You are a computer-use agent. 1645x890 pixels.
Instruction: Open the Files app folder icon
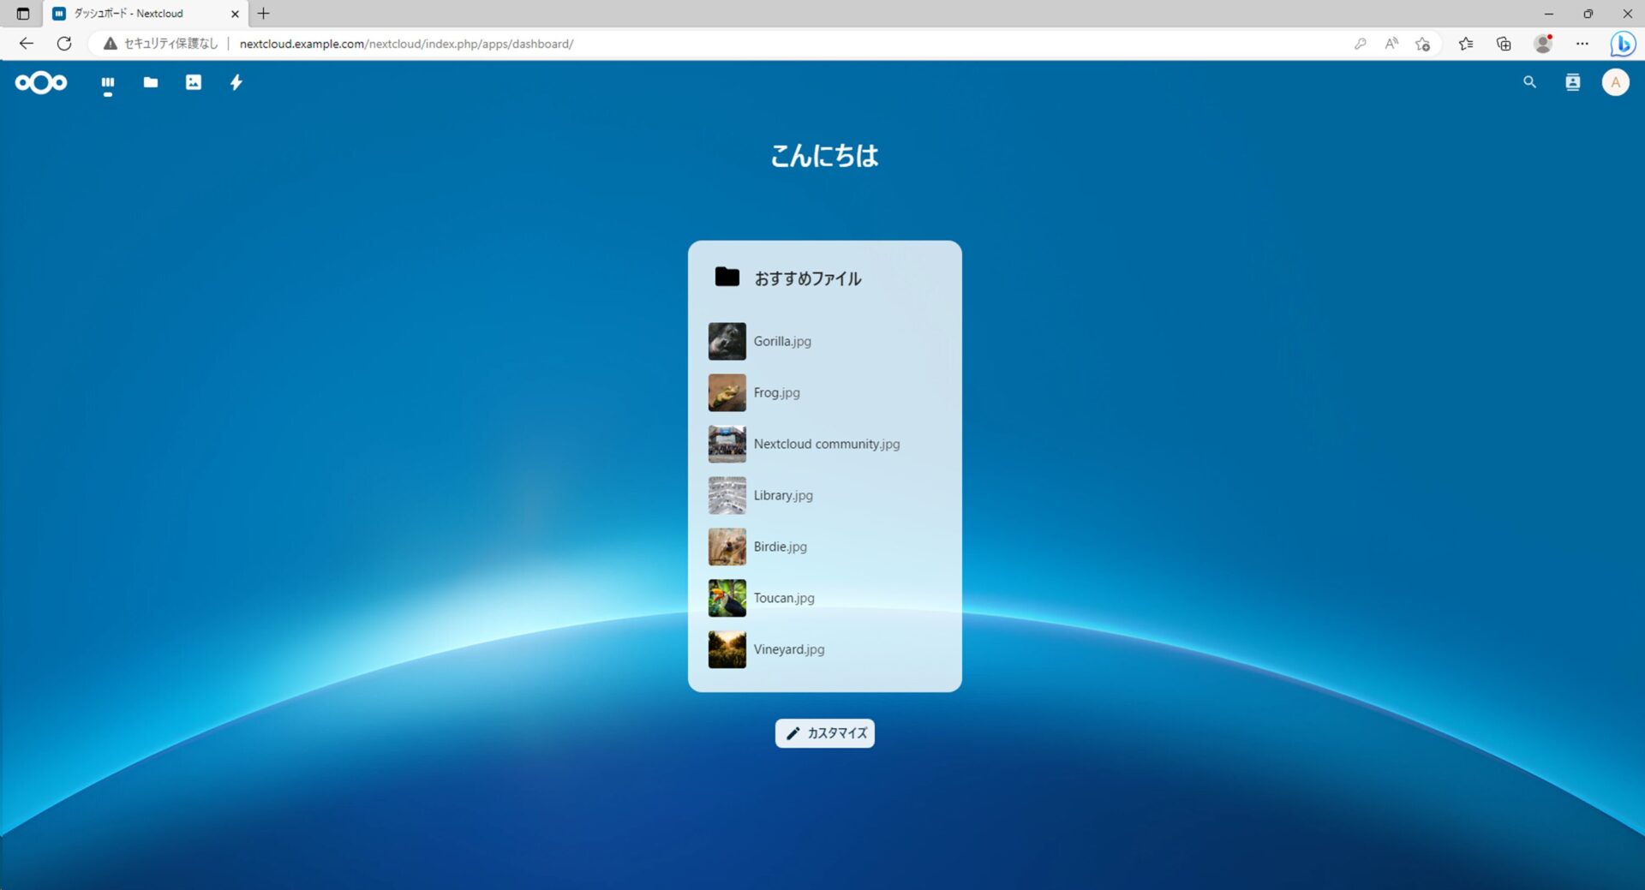tap(151, 82)
